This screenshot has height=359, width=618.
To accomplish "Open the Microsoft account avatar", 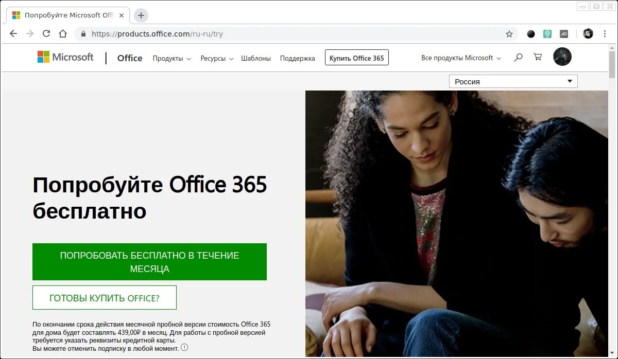I will coord(562,57).
